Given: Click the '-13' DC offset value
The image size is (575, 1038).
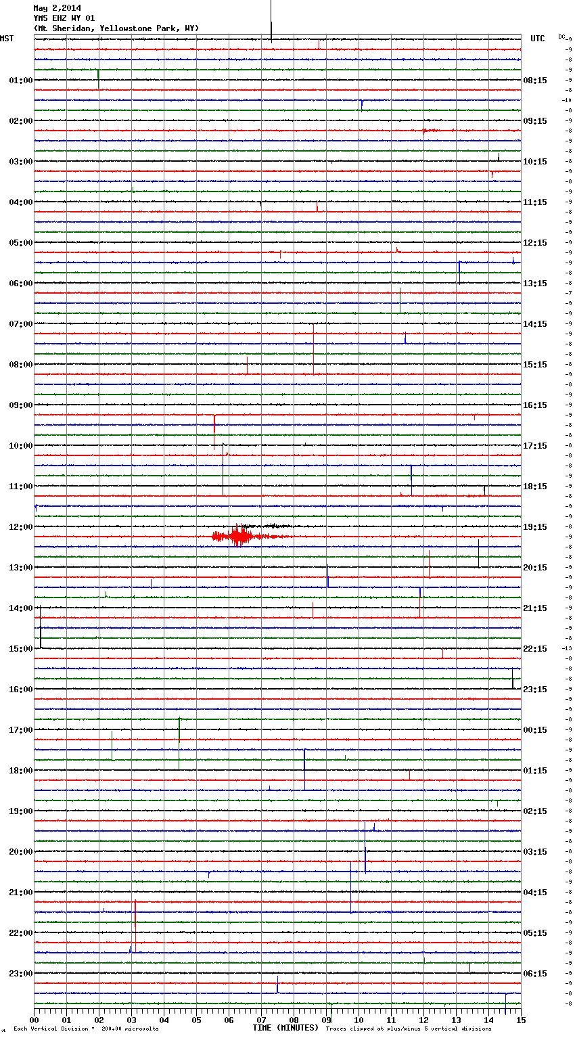Looking at the screenshot, I should [567, 648].
